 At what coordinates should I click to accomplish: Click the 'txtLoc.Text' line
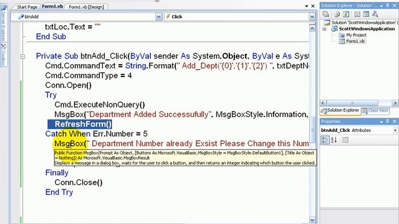coord(73,27)
